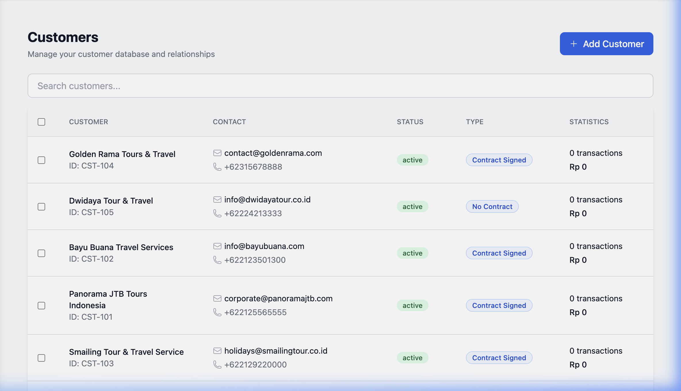Click the phone number +62224213333

pos(253,213)
